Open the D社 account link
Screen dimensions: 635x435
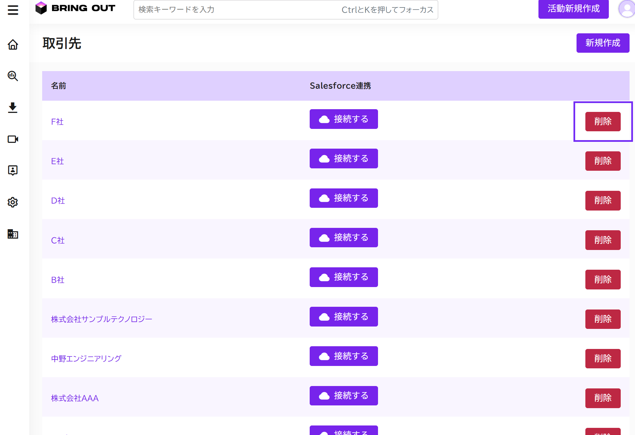(58, 201)
